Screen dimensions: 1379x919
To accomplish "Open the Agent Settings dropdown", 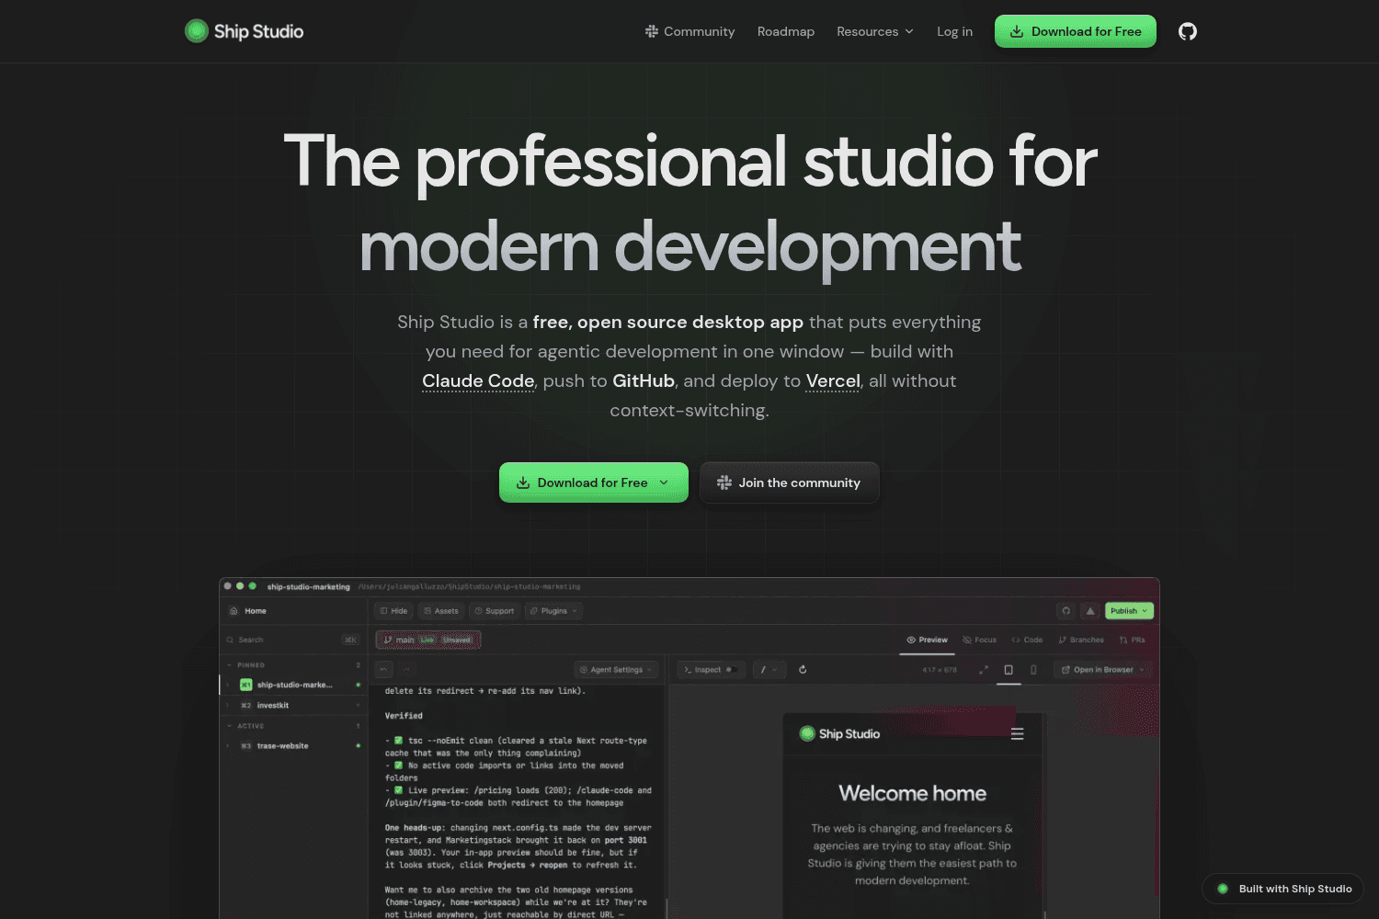I will pos(616,670).
